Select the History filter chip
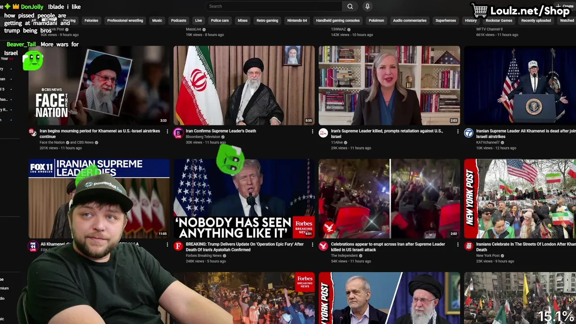This screenshot has height=324, width=576. 471,21
